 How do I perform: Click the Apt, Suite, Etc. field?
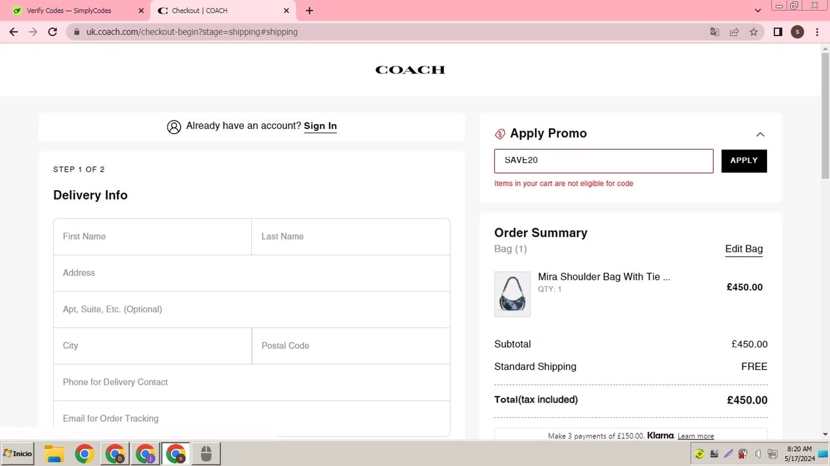tap(252, 310)
